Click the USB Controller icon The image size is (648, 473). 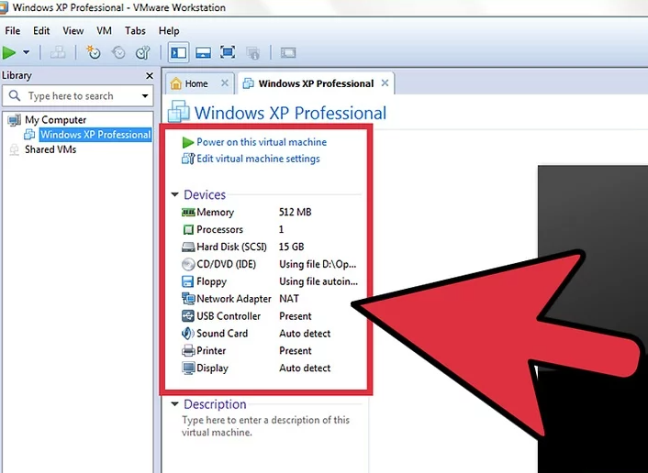point(188,316)
